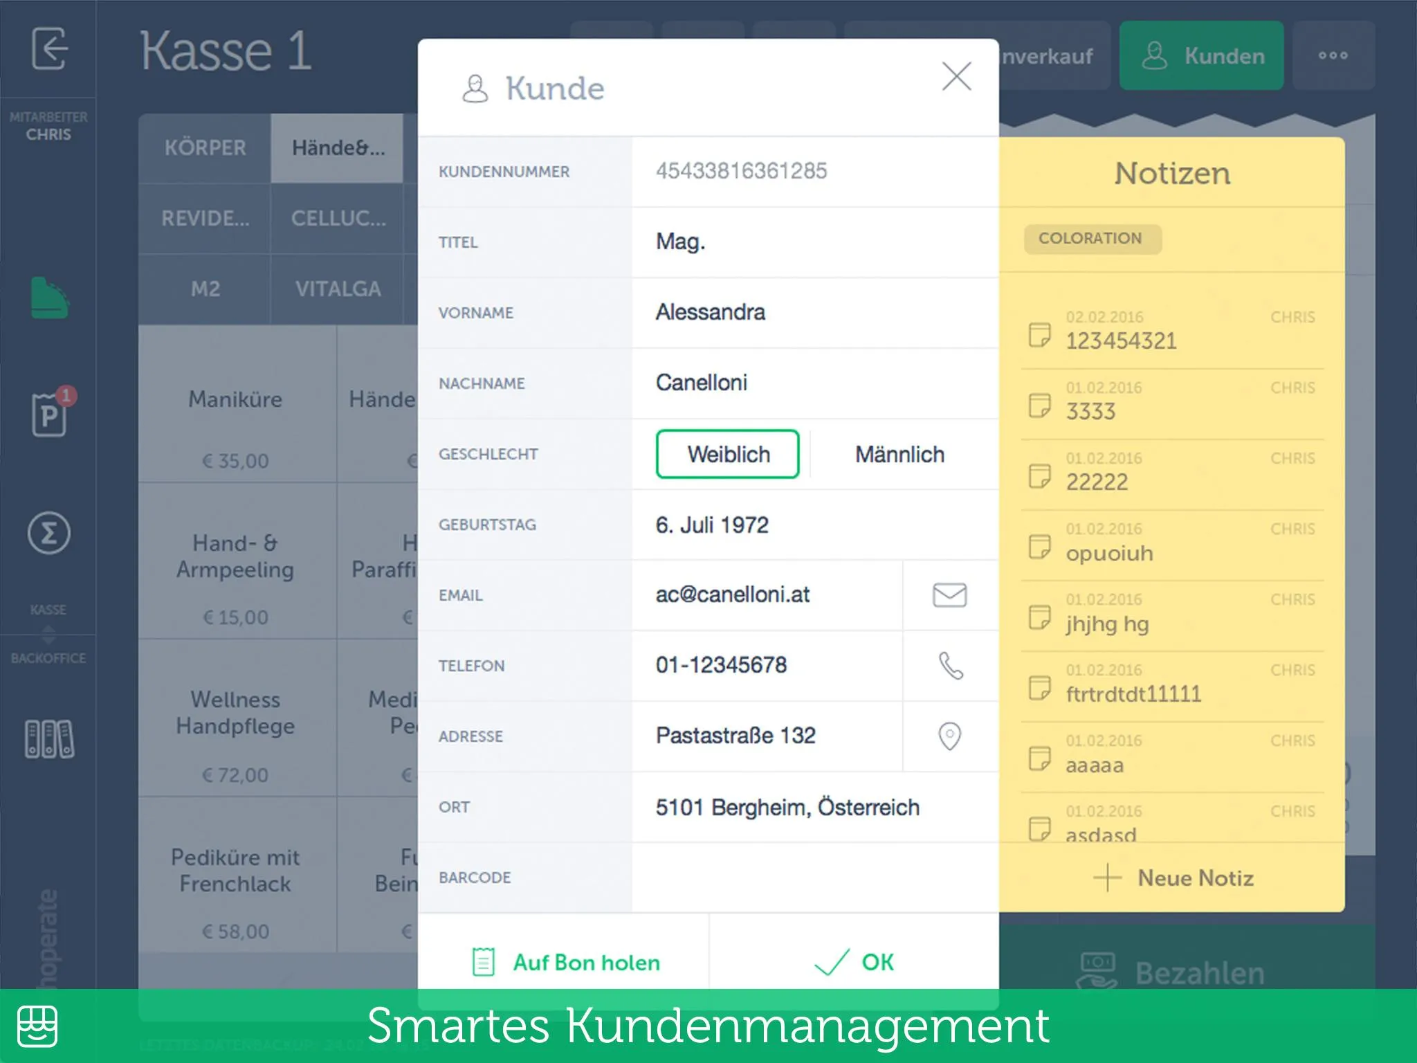Open the backoffice binders icon

click(x=49, y=738)
